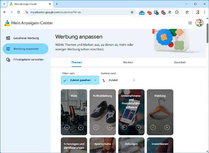Open the Investitionen topic card

160,145
